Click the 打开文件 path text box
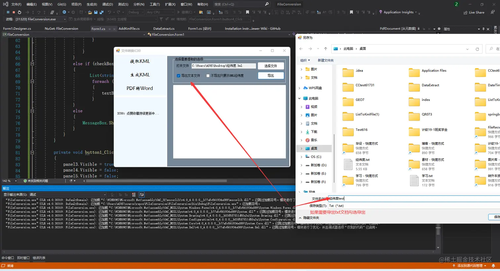500x271 pixels. [x=224, y=66]
